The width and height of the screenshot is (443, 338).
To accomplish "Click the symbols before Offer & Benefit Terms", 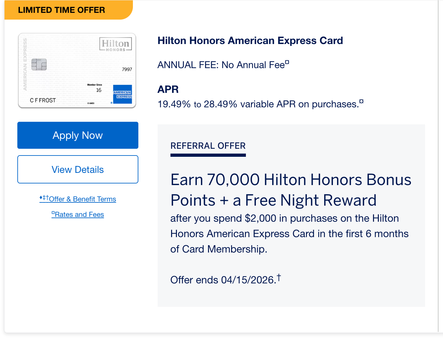I will [44, 198].
